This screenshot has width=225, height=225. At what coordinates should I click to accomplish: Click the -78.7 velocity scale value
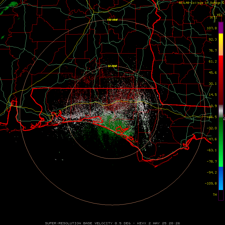click(212, 161)
